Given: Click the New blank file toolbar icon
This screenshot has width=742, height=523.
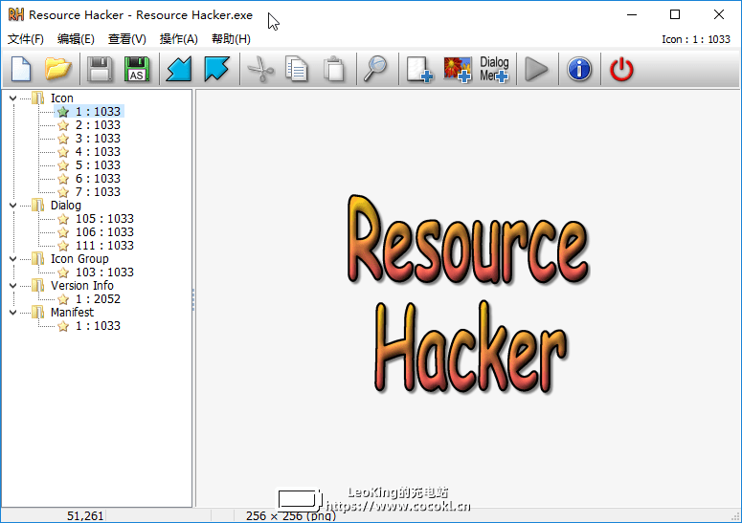Looking at the screenshot, I should (21, 69).
